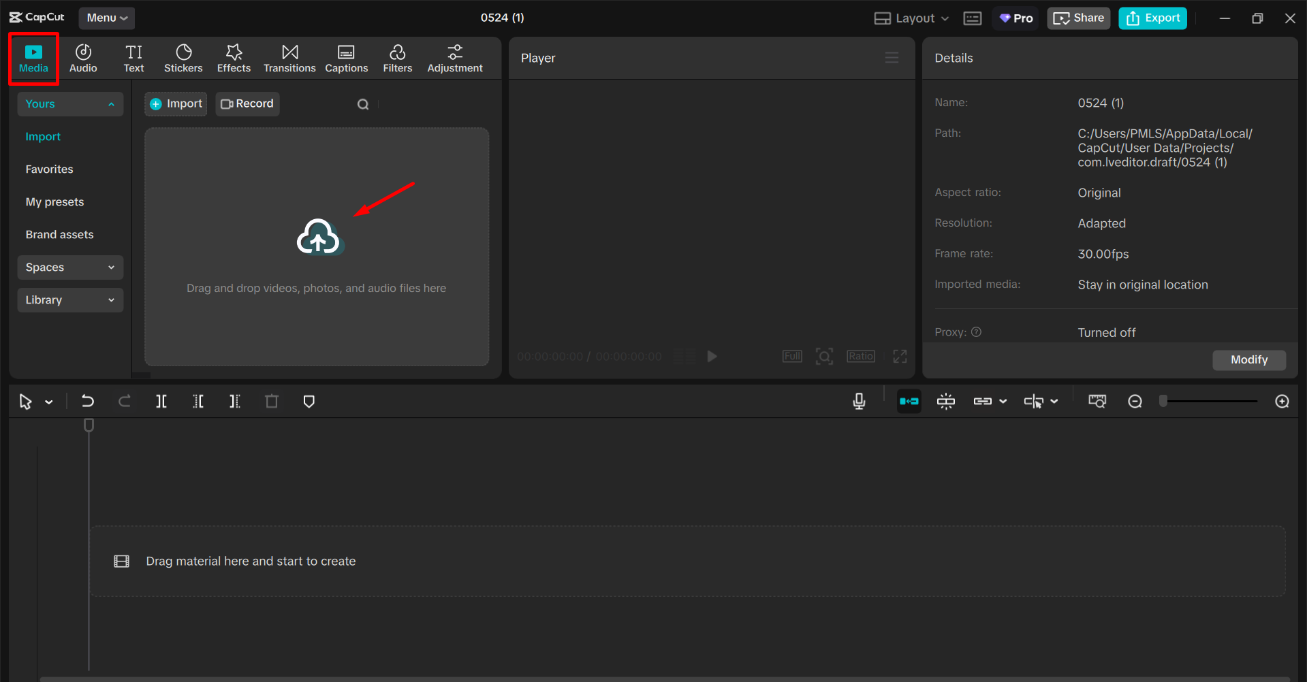Image resolution: width=1307 pixels, height=682 pixels.
Task: Click the Undo icon in the timeline toolbar
Action: click(x=87, y=401)
